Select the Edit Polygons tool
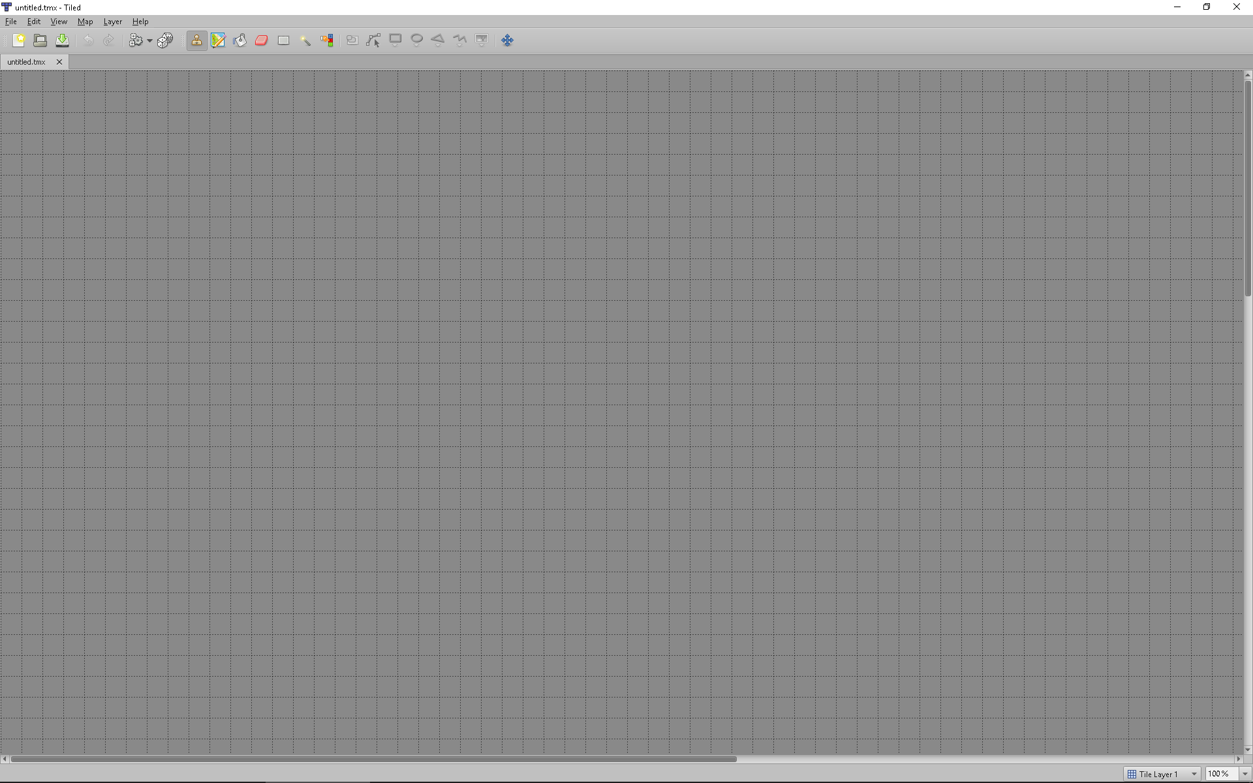Image resolution: width=1253 pixels, height=783 pixels. tap(374, 40)
